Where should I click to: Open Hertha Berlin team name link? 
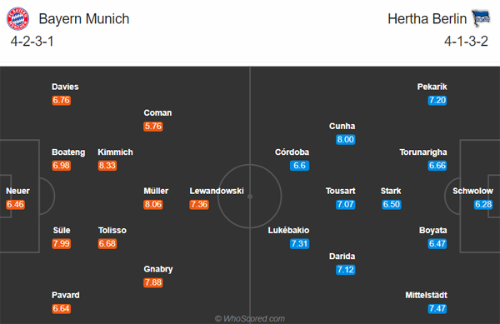(427, 19)
